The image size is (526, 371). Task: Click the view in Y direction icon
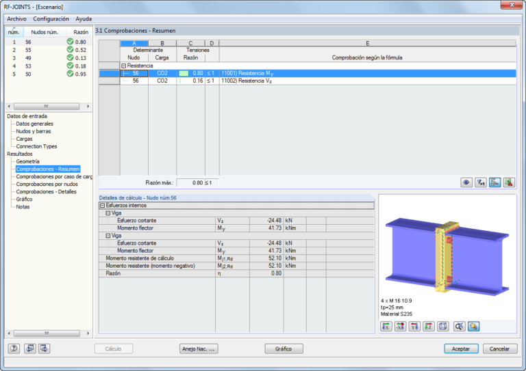tap(414, 326)
